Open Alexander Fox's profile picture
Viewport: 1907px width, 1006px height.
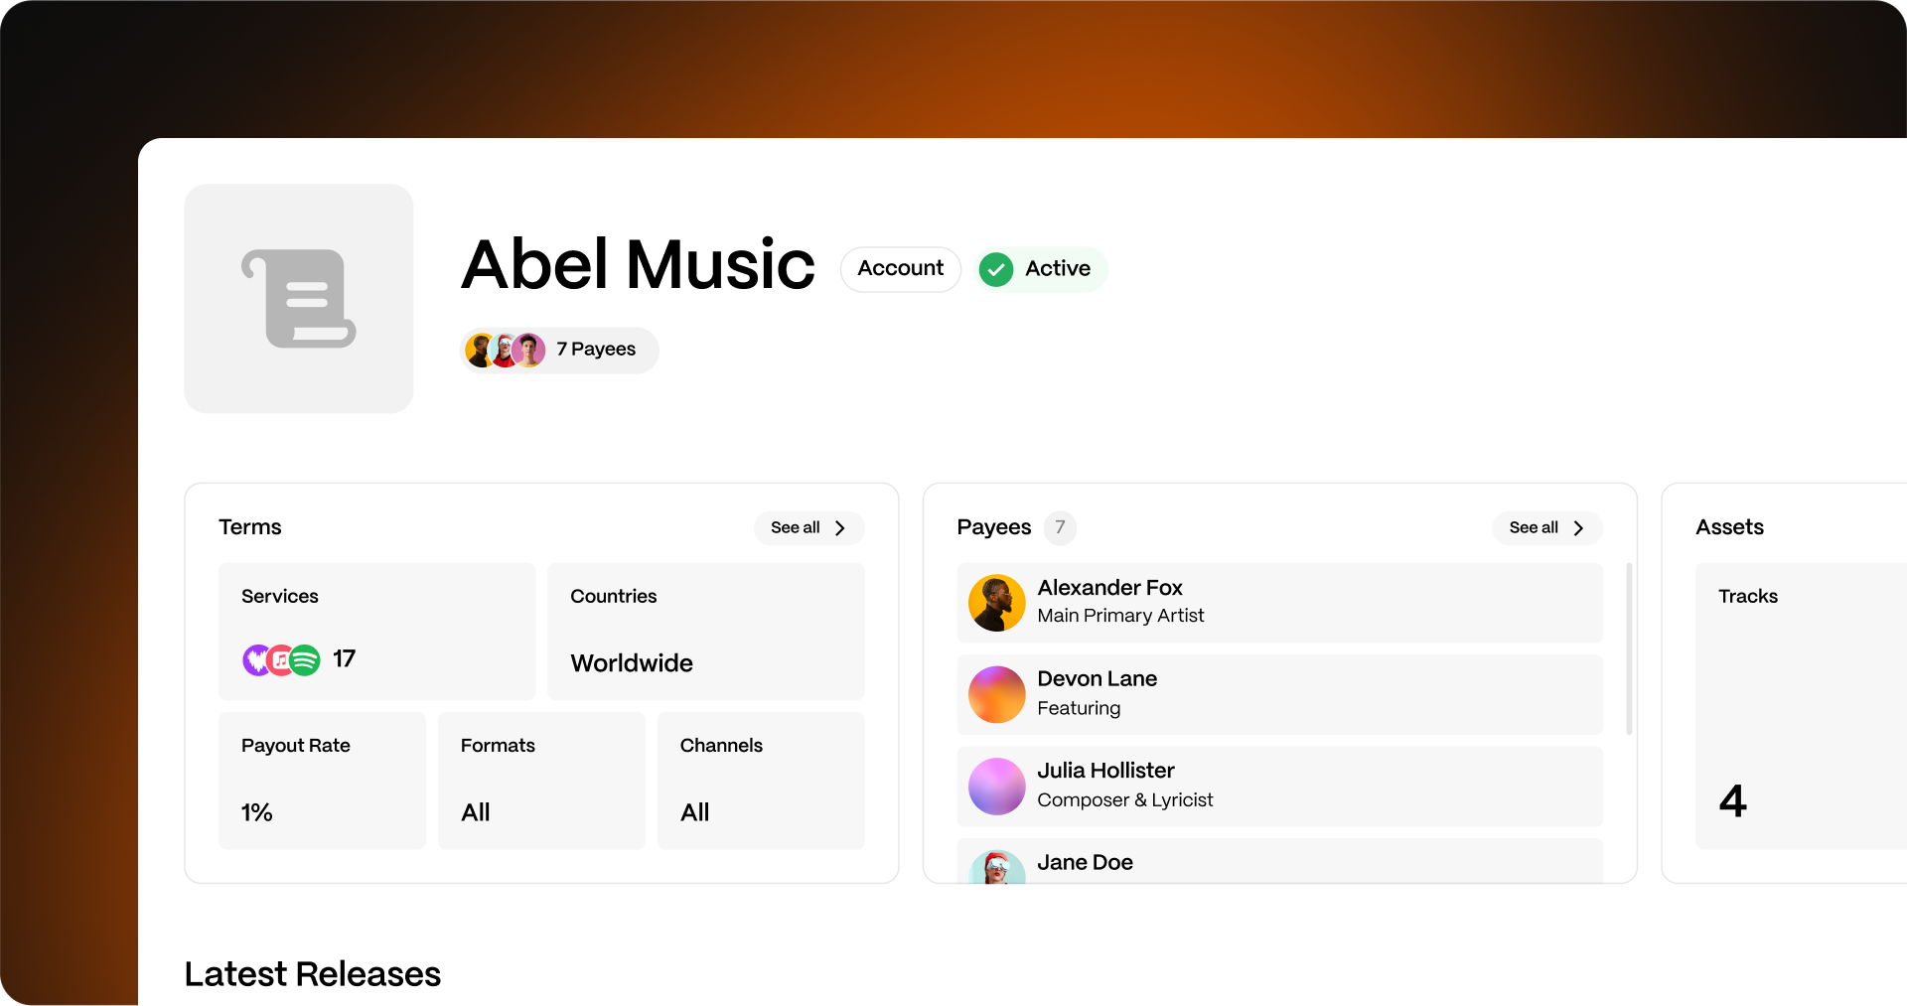coord(996,603)
